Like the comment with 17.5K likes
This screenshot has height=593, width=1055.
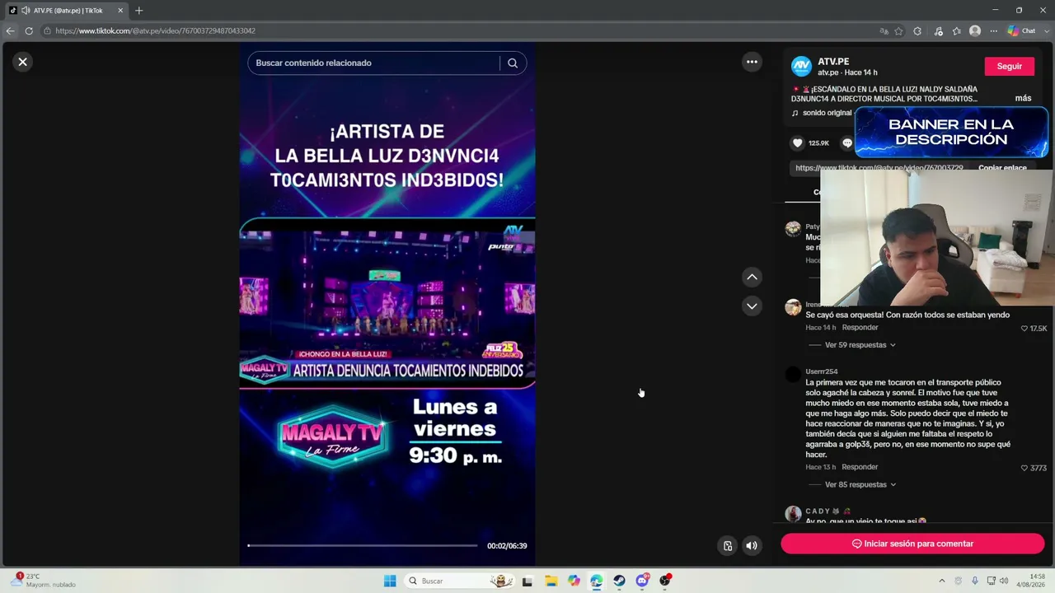[1025, 329]
